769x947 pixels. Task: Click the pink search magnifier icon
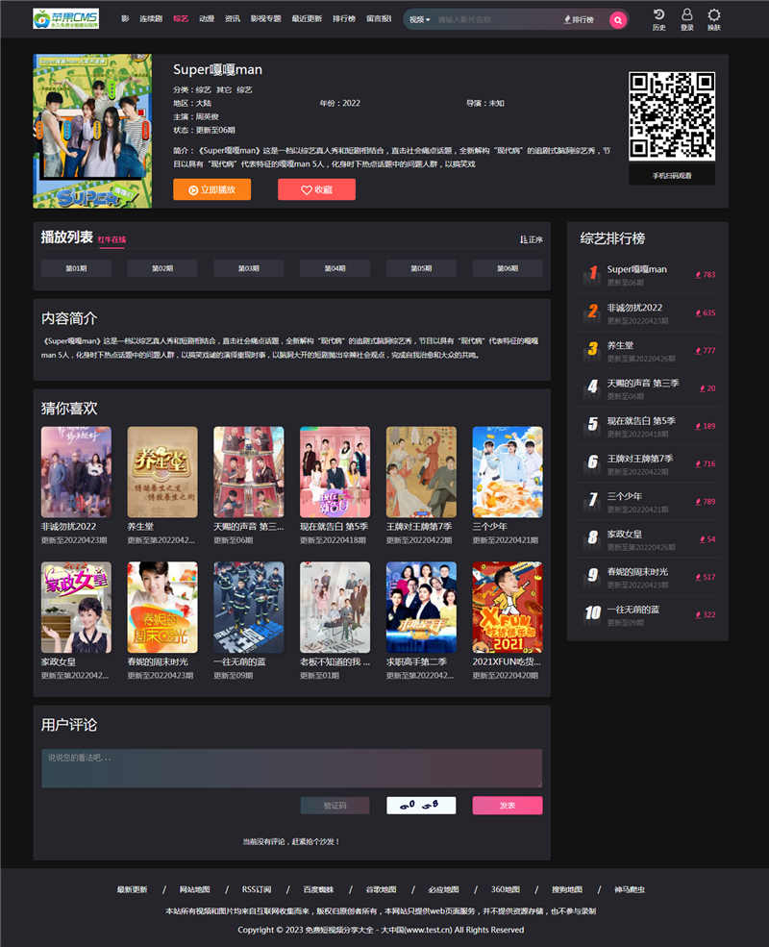(618, 19)
